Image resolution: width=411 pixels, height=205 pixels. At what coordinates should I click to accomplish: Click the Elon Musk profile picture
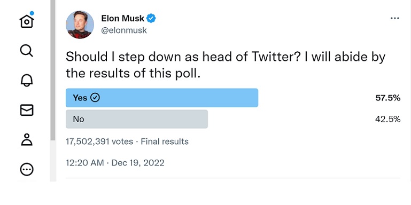pos(80,25)
